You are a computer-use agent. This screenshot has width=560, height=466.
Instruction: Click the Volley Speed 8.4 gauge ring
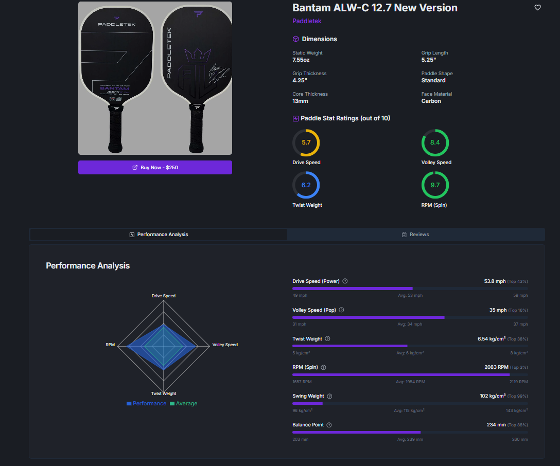click(x=435, y=142)
